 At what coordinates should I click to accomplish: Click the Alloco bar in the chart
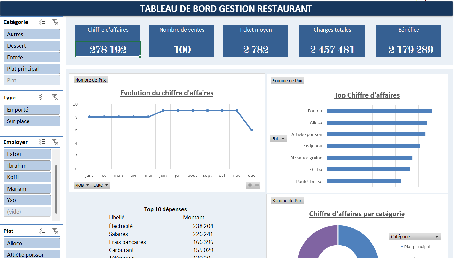[377, 122]
